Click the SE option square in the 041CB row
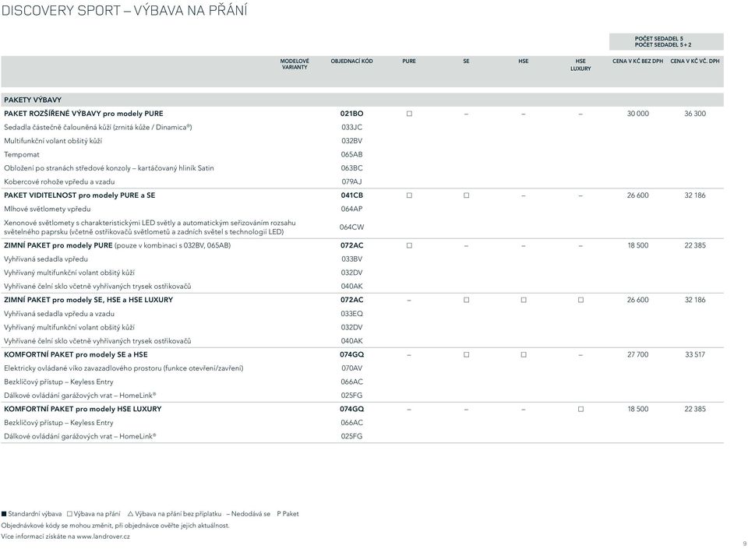Screen dimensions: 748x549 (x=467, y=195)
